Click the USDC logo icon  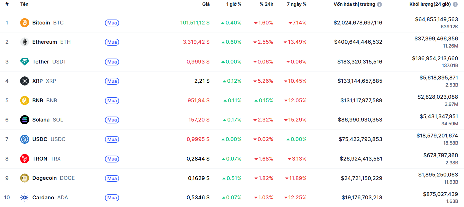25,139
